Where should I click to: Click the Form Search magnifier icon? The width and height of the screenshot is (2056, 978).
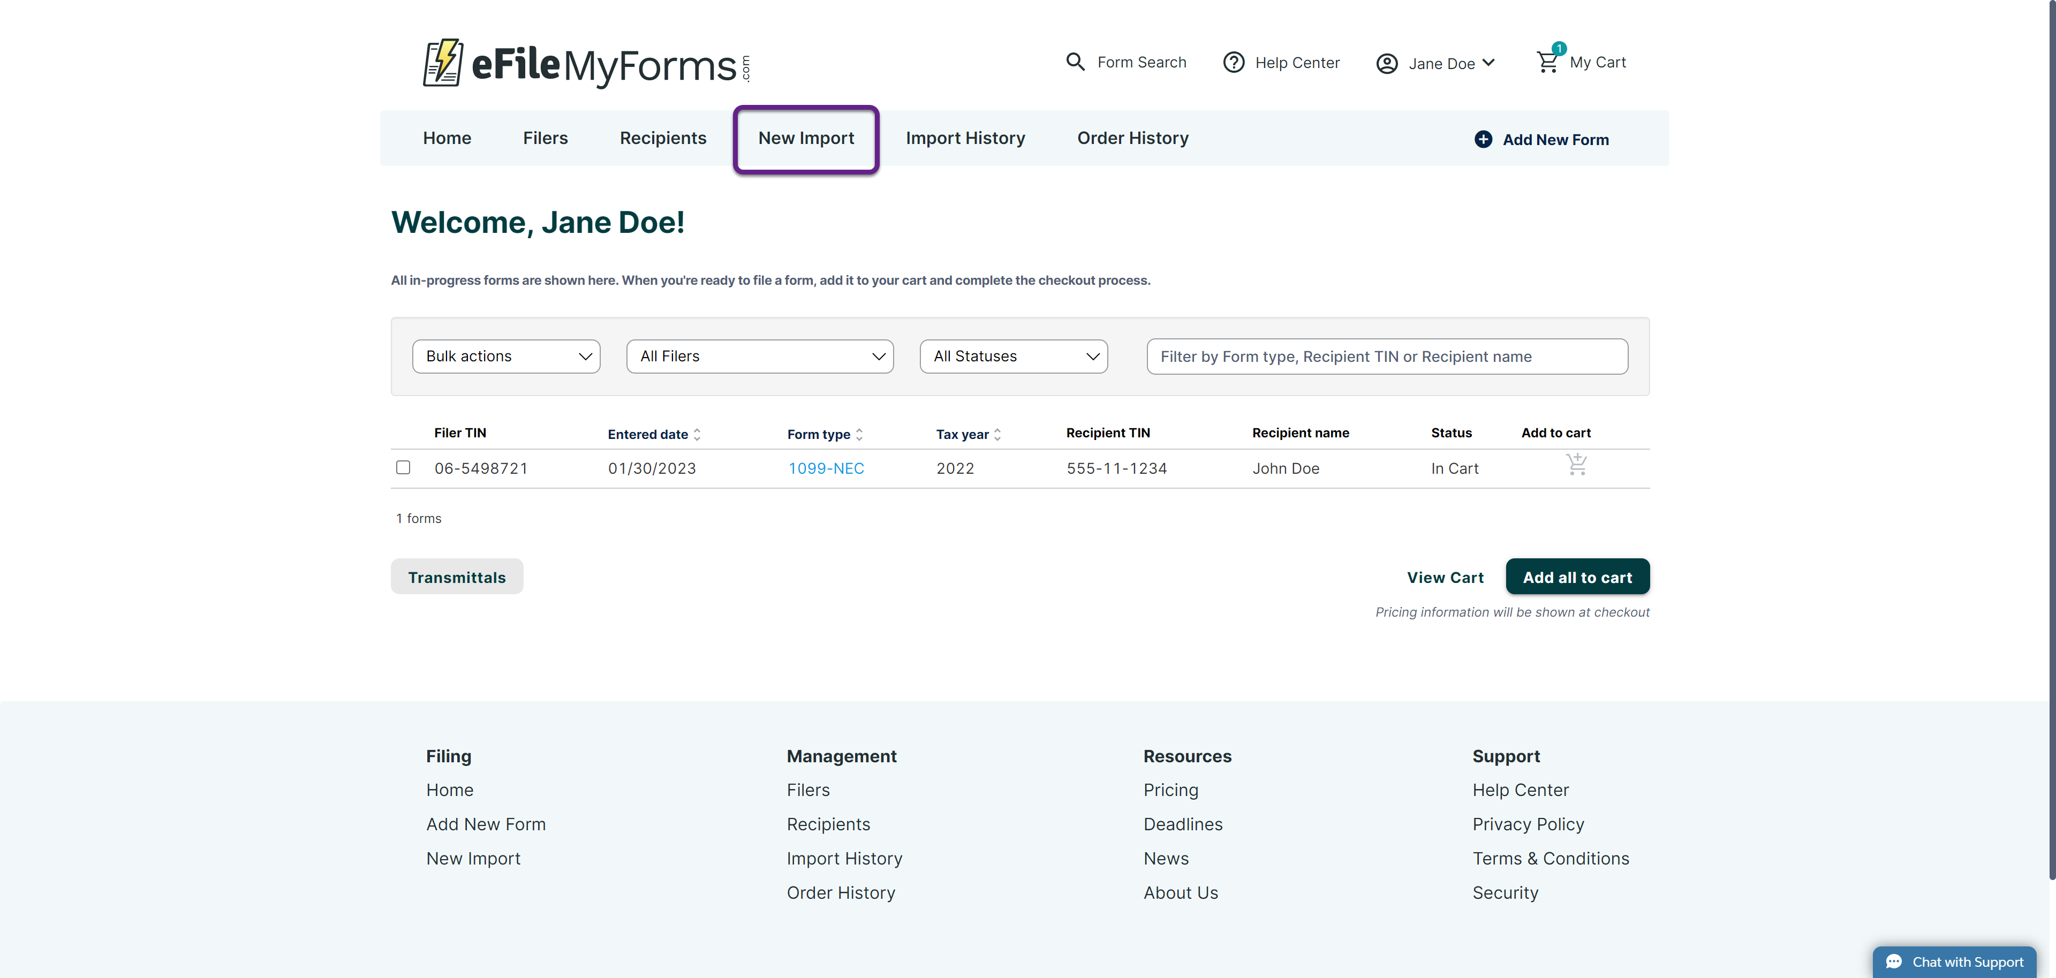coord(1075,62)
